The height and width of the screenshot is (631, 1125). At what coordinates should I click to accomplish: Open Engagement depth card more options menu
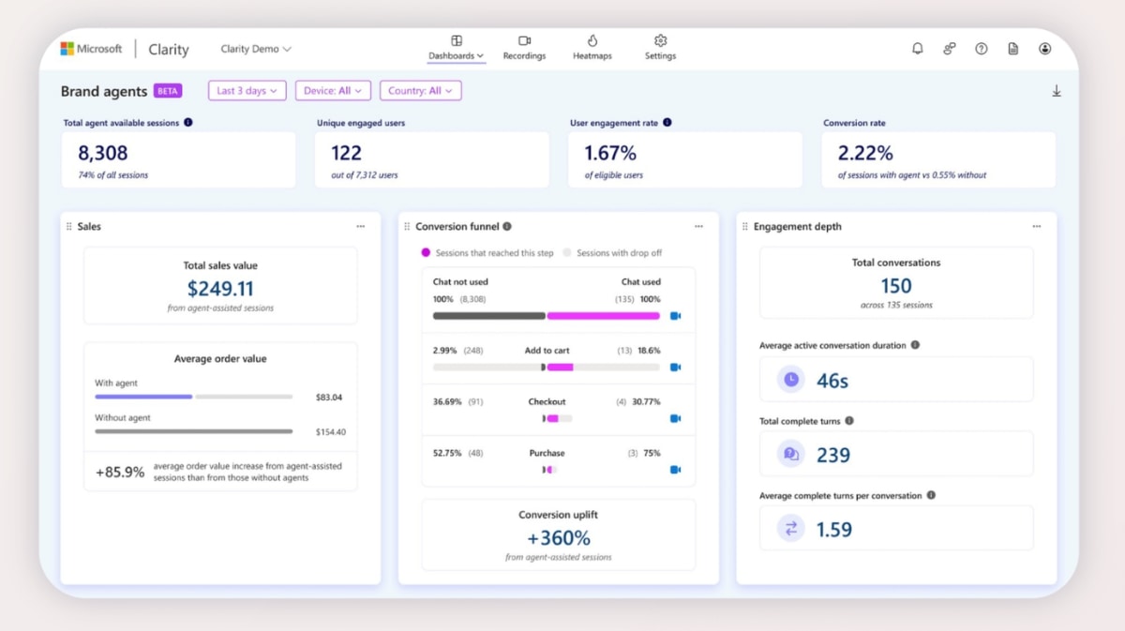(1037, 227)
